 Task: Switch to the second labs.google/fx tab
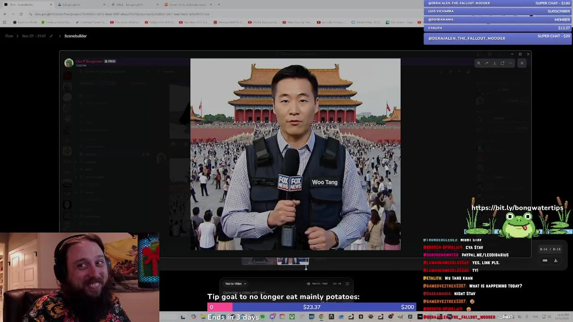coord(81,4)
